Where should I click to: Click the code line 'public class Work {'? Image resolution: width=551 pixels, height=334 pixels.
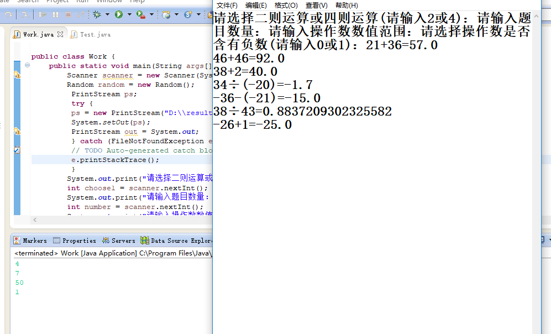point(73,56)
